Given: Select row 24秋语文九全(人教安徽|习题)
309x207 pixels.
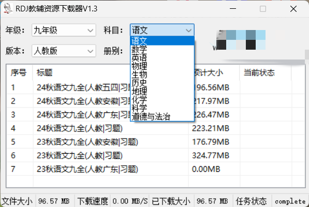Looking at the screenshot, I should 156,101.
